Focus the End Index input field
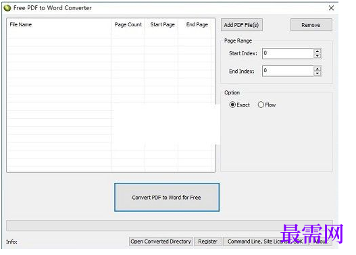The image size is (356, 255). coord(288,71)
